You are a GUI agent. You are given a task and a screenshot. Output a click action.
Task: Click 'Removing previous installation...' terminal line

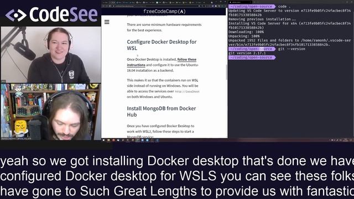(x=262, y=19)
